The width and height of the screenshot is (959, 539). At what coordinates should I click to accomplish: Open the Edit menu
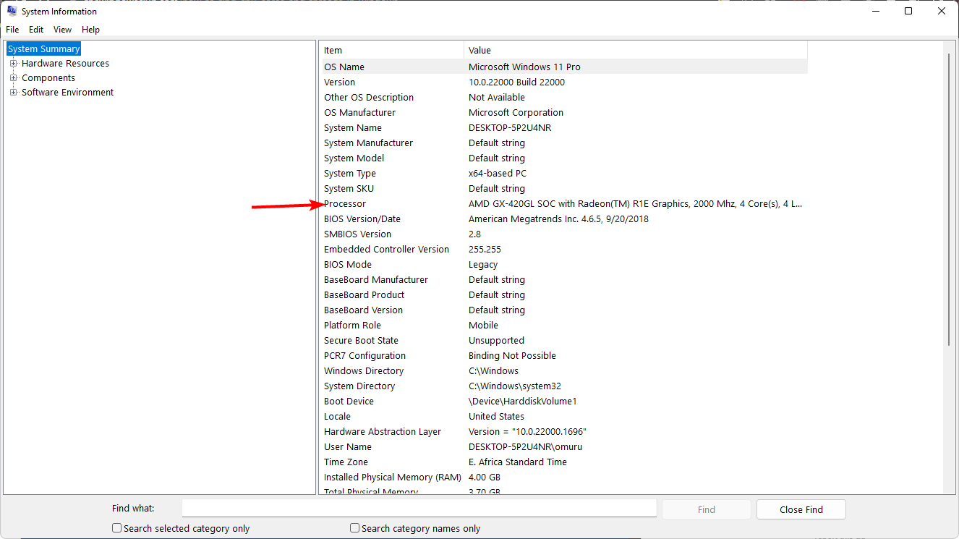click(35, 29)
